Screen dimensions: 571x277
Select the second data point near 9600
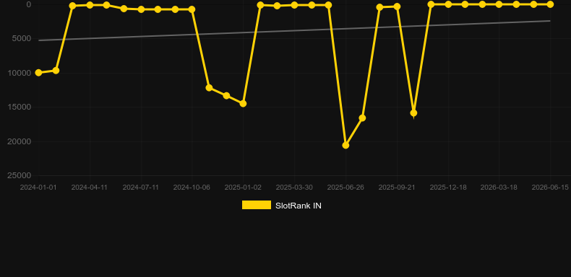click(x=56, y=70)
